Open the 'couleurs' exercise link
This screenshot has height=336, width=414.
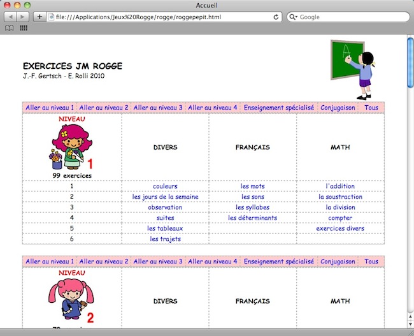[x=165, y=186]
